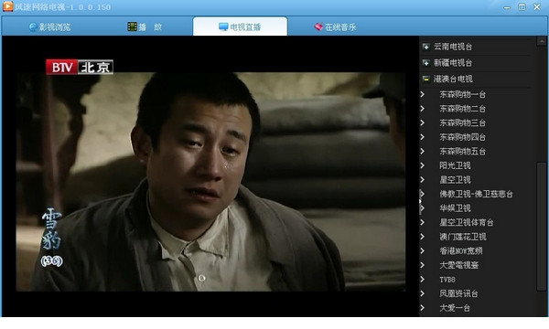Click the channel list scrollbar thumb

542,227
